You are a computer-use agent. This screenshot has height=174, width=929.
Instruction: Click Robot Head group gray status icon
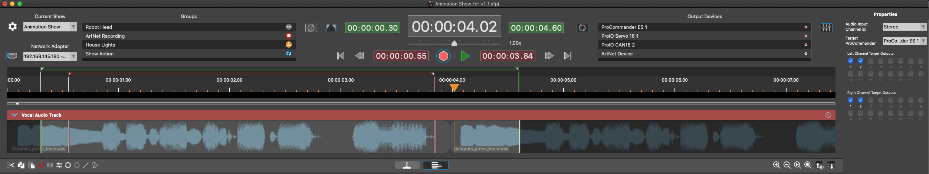289,27
